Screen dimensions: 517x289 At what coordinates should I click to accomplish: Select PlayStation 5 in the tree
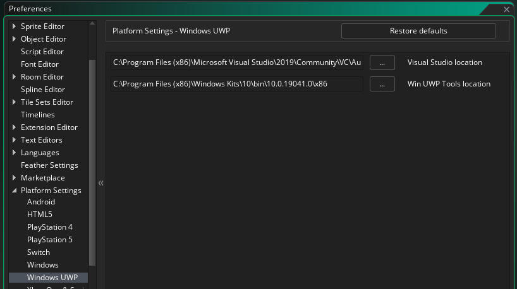[50, 240]
